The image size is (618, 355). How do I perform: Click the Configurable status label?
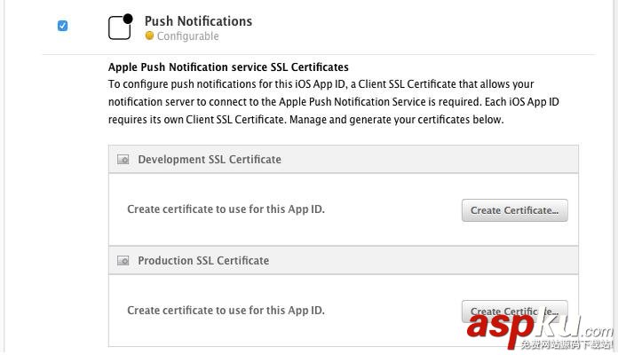[x=187, y=36]
